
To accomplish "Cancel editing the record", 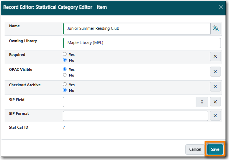I will click(x=195, y=149).
